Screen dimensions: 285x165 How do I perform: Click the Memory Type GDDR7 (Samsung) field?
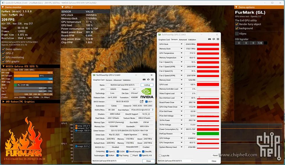[x=116, y=122]
